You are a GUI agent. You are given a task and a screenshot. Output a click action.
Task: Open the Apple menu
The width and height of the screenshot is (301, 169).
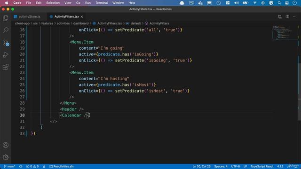tap(7, 3)
